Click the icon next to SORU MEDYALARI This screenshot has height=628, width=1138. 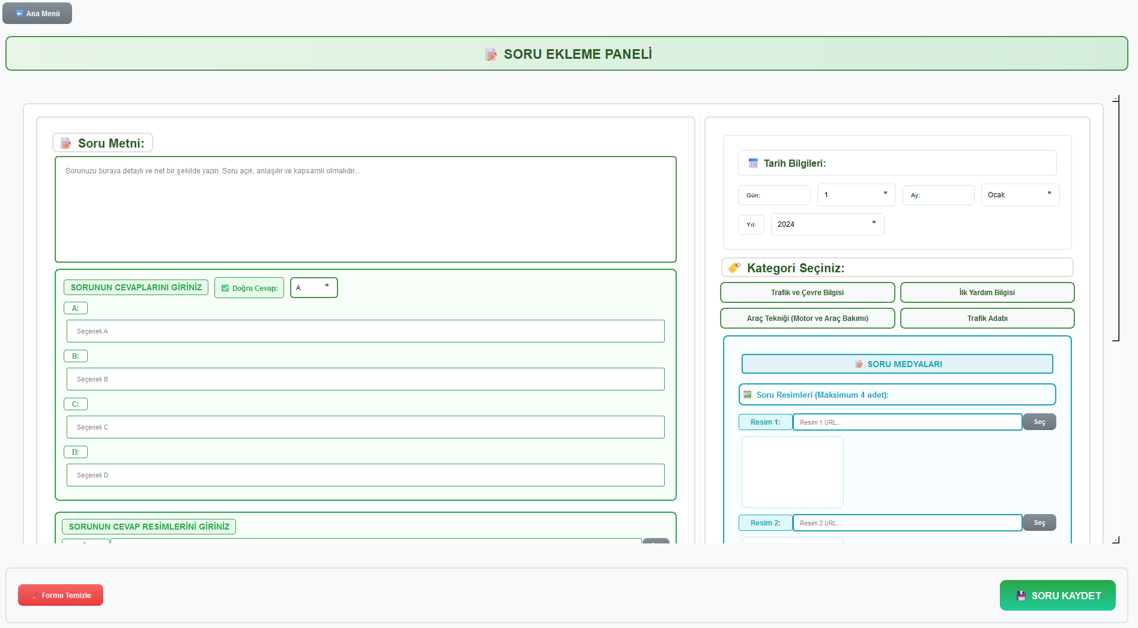[x=859, y=364]
